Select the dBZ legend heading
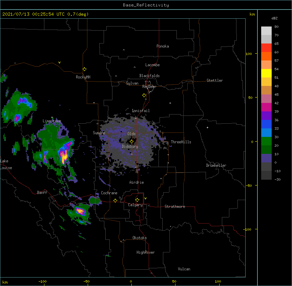The height and width of the screenshot is (286, 292). (274, 18)
